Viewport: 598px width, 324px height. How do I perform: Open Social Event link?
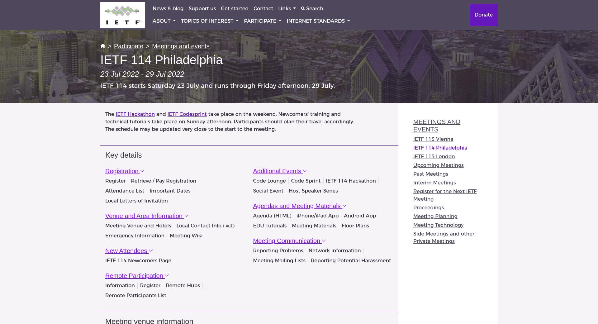click(x=268, y=191)
